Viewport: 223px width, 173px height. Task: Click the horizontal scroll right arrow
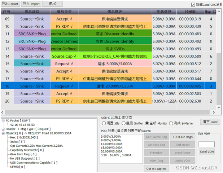(214, 112)
